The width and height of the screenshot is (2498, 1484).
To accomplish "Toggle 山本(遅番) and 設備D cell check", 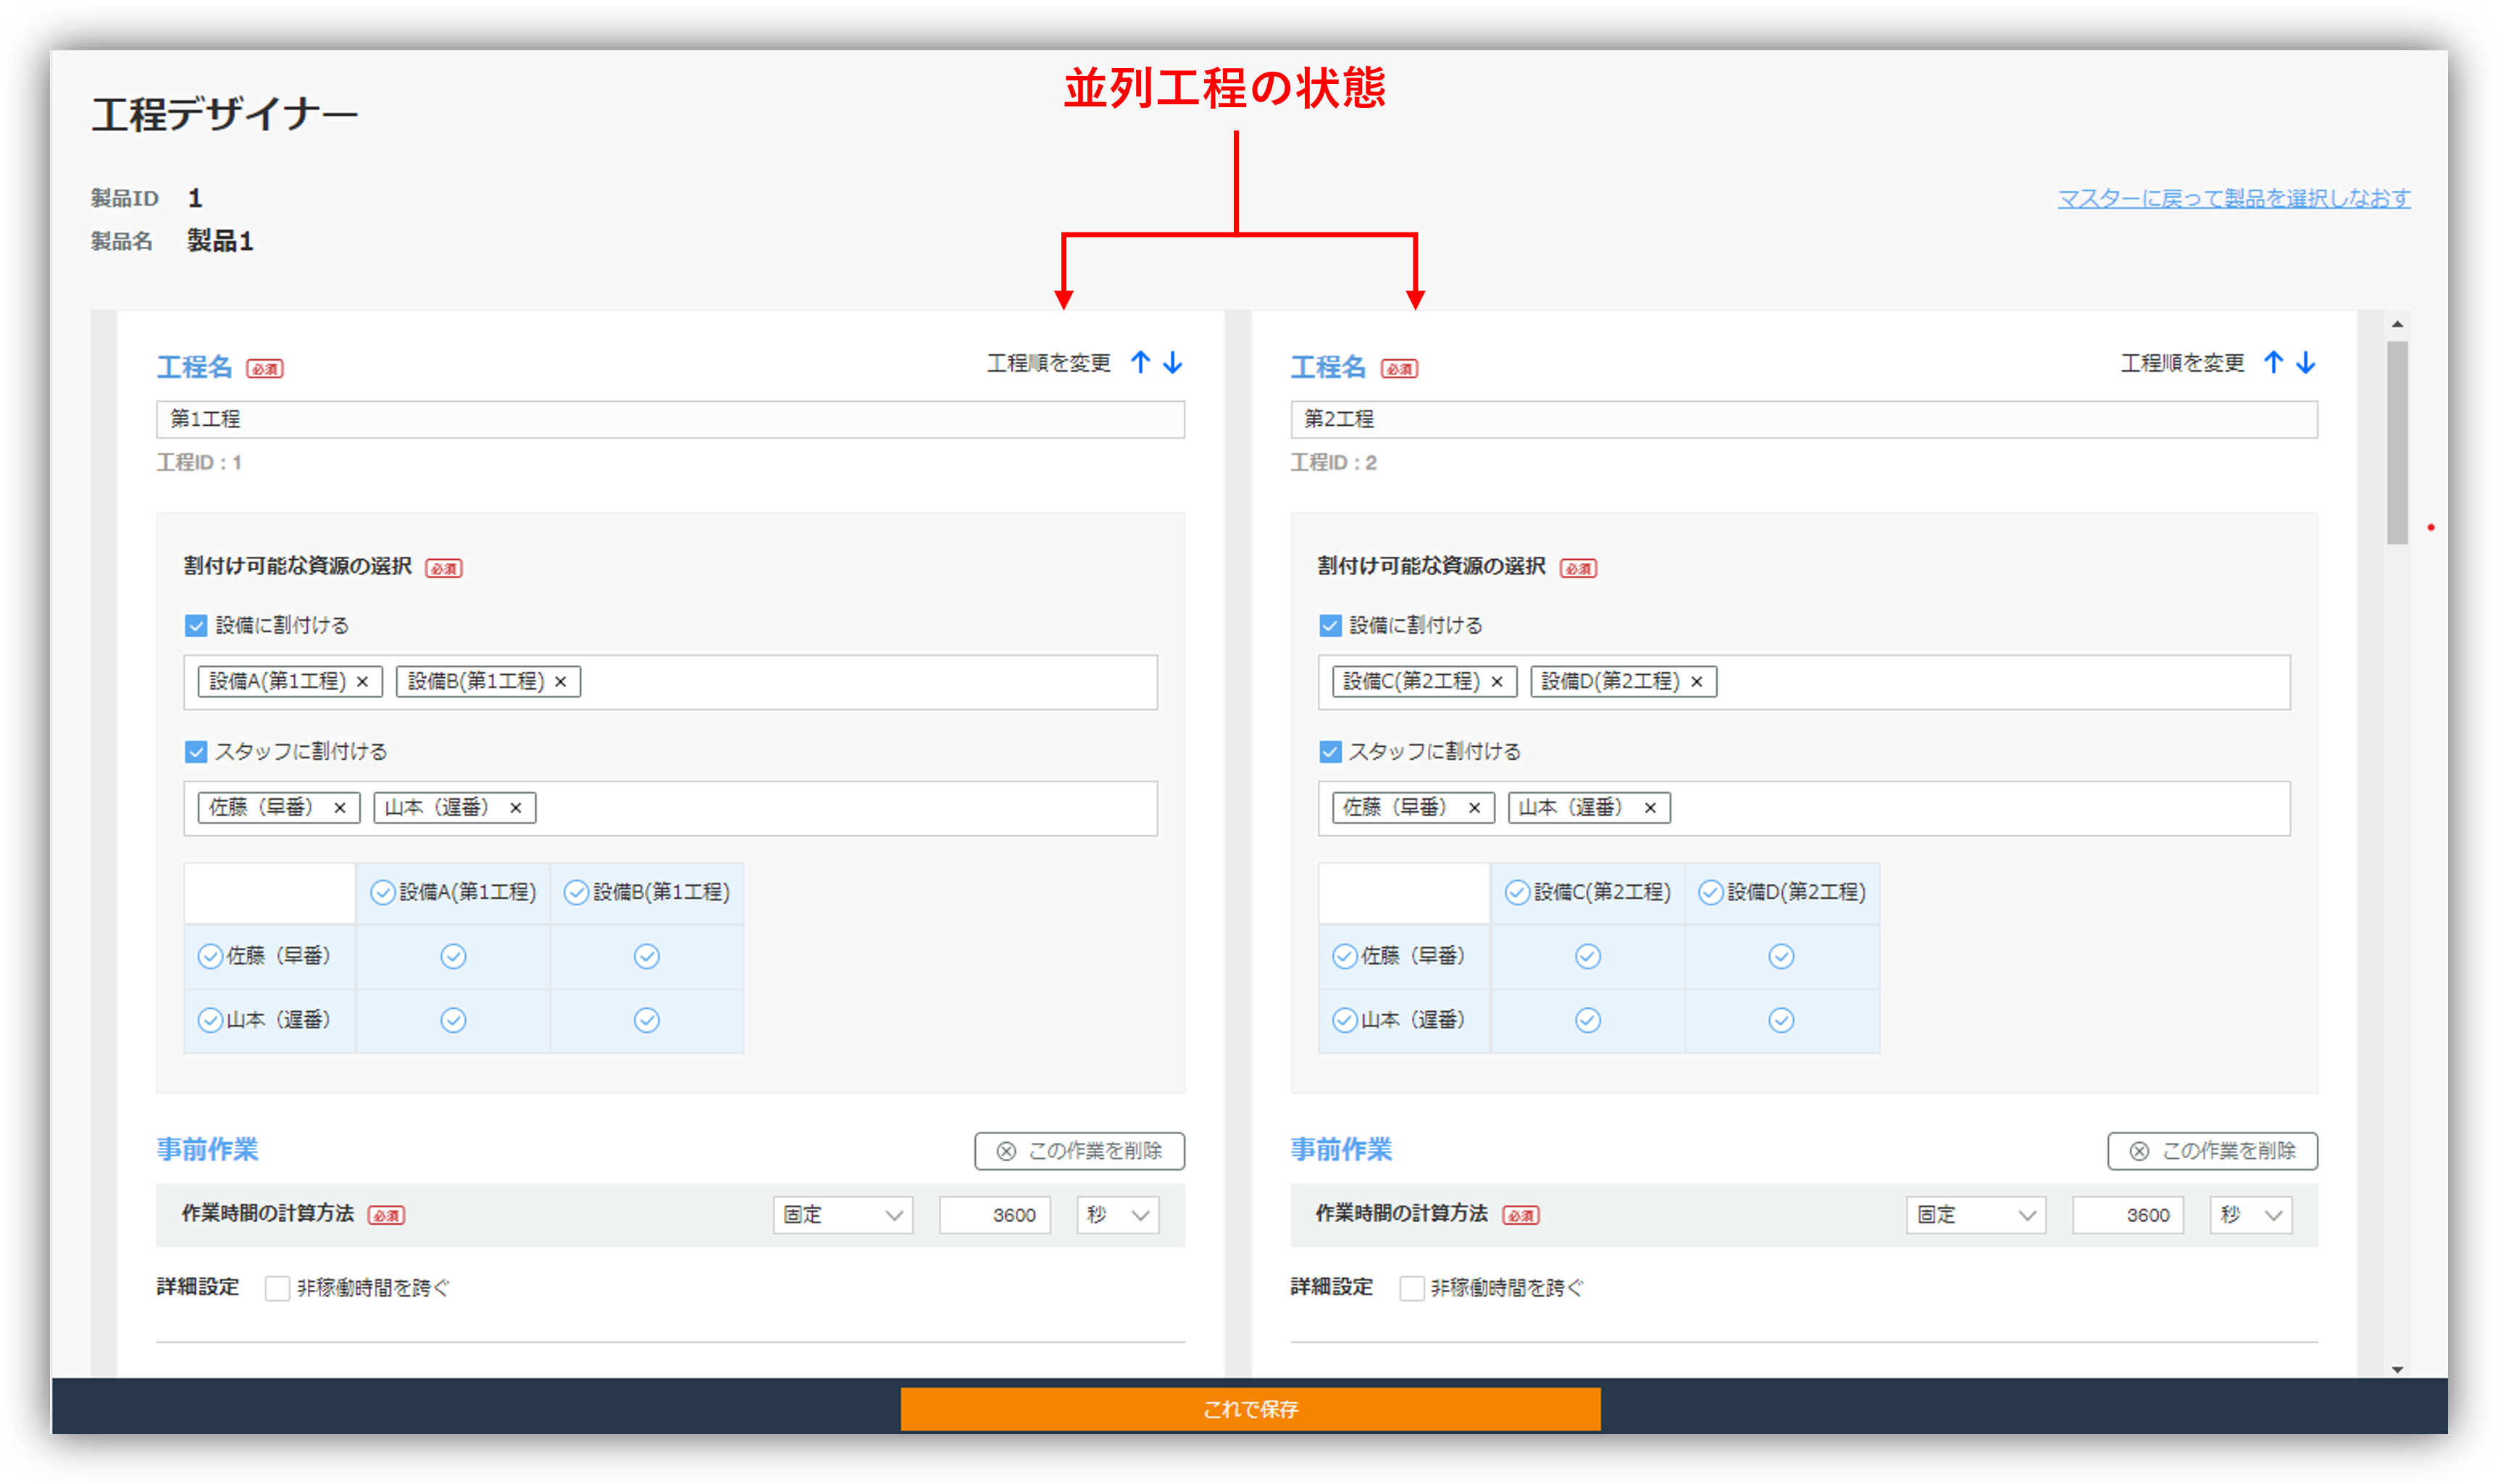I will coord(1781,1020).
